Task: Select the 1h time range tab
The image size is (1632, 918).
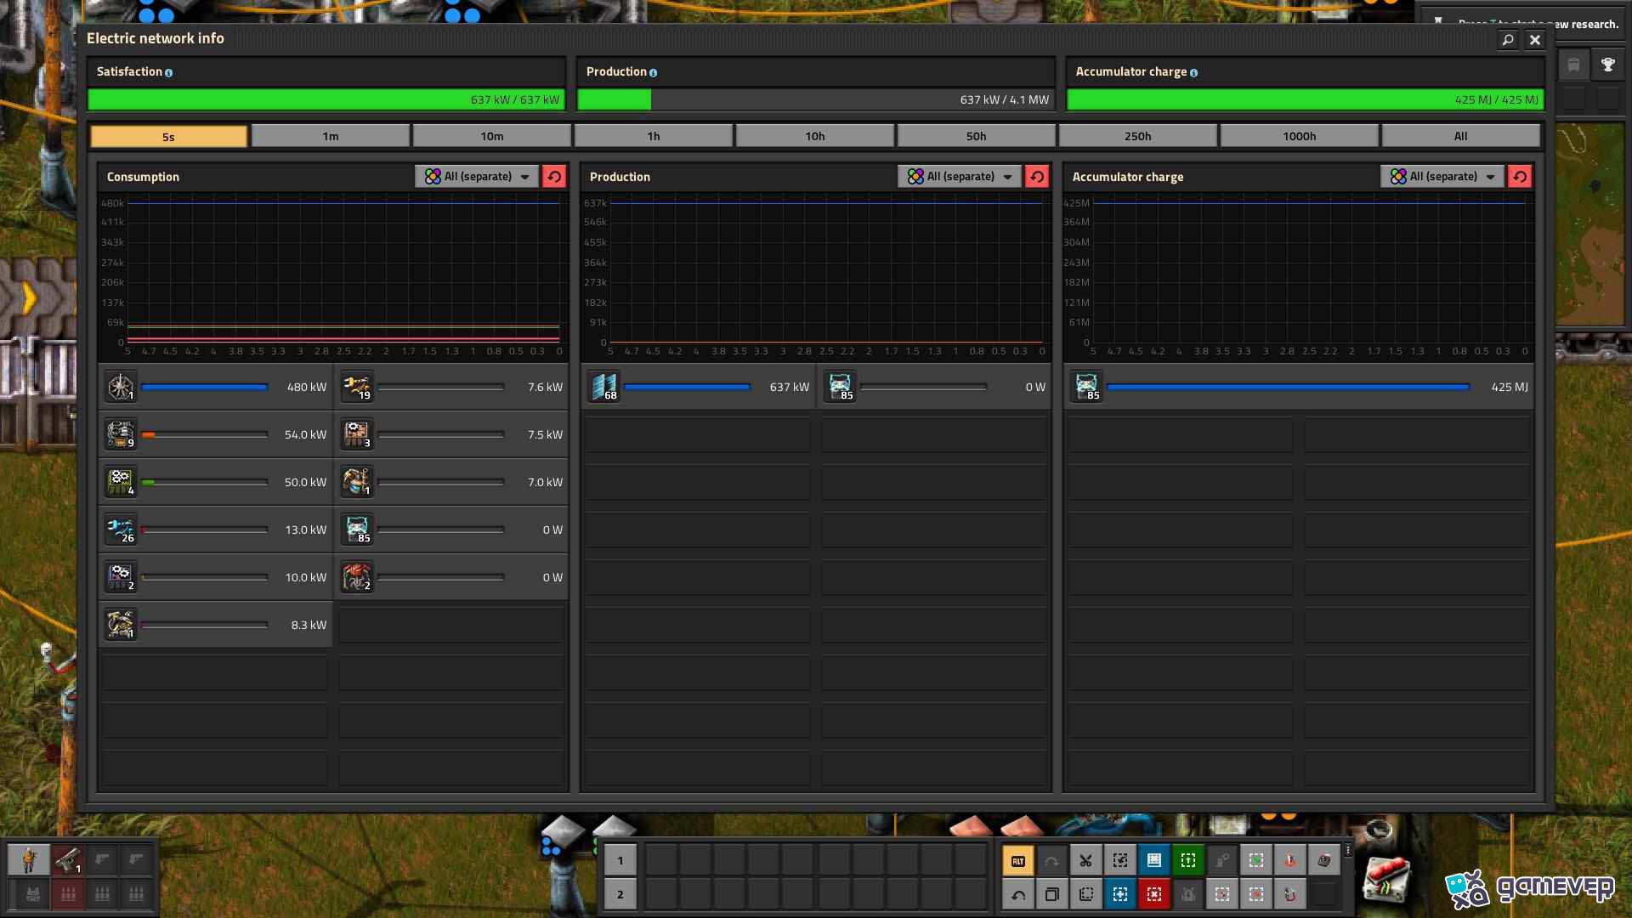Action: (653, 136)
